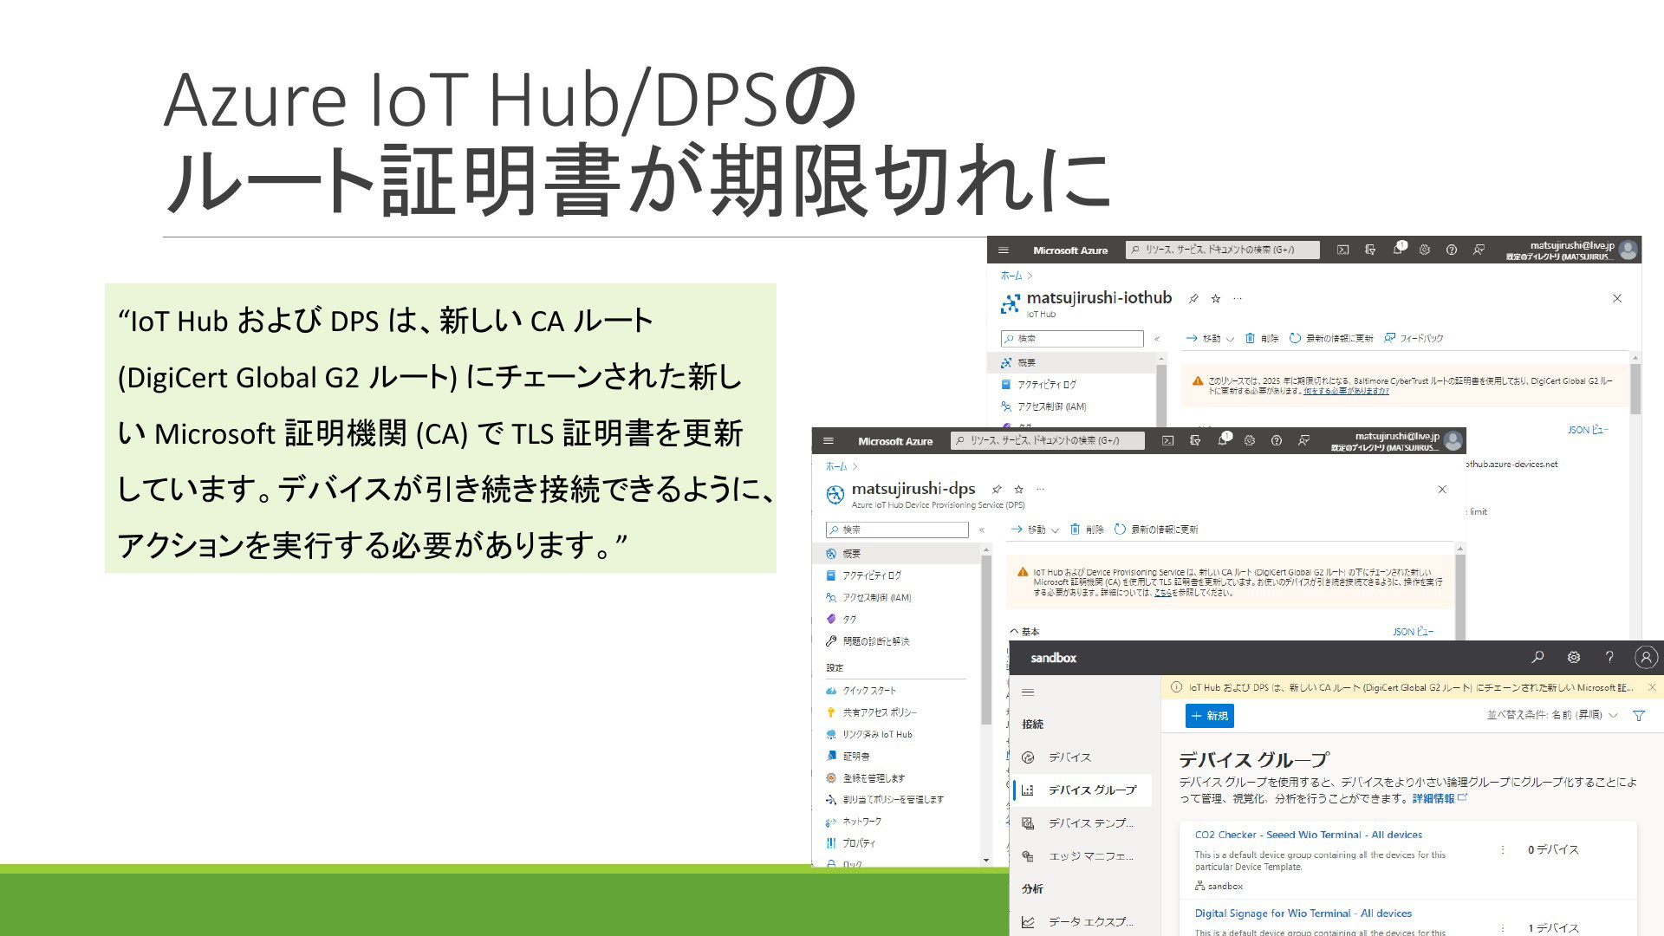Favorite matsujirushi-iothub with the star icon
Image resolution: width=1664 pixels, height=936 pixels.
click(1216, 298)
